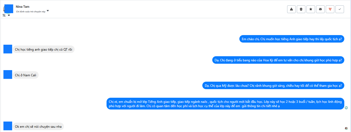Image resolution: width=351 pixels, height=132 pixels.
Task: Select message 'Chị học tiếng anh giao tiếp chị có QT rồi'
Action: [43, 50]
